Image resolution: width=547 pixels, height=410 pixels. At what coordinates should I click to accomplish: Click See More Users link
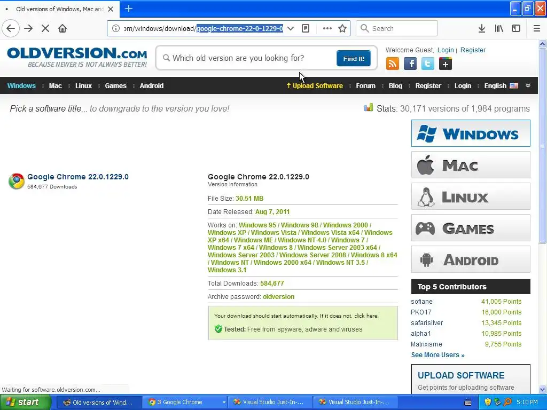[438, 355]
